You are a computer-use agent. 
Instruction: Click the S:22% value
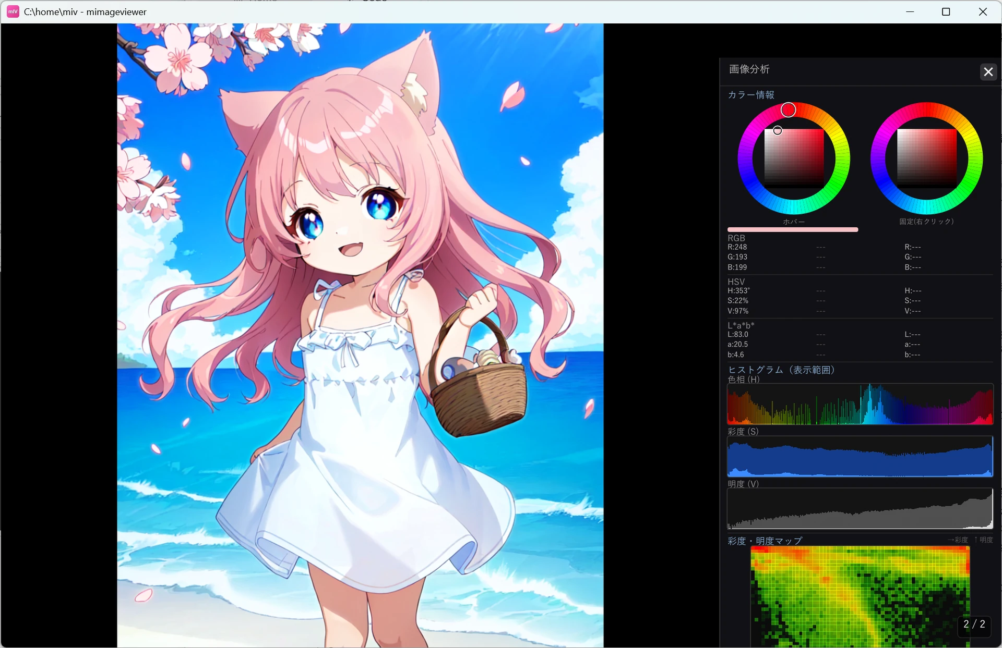pyautogui.click(x=738, y=301)
